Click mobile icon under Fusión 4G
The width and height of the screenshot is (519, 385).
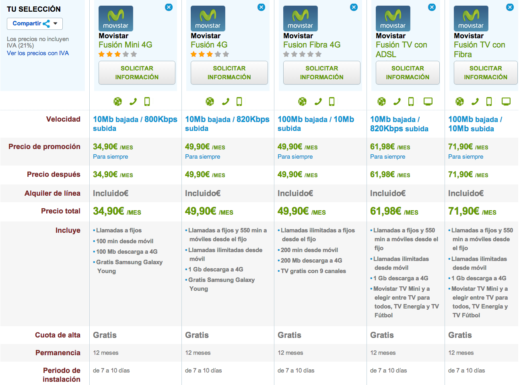tap(239, 101)
